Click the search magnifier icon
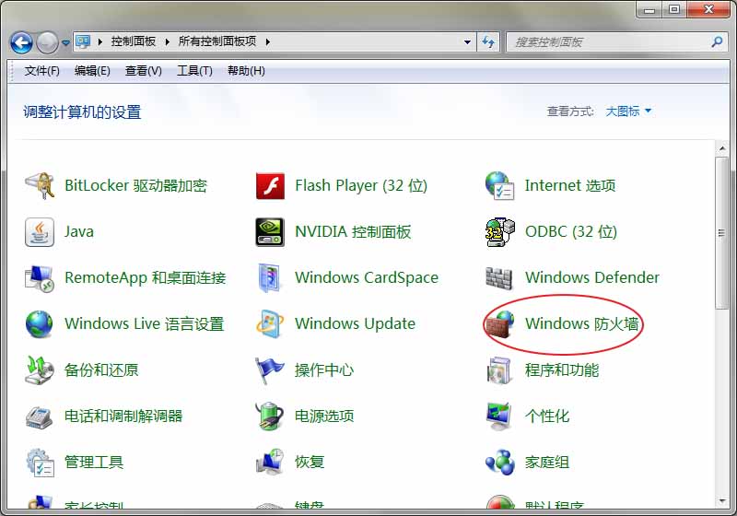The height and width of the screenshot is (516, 737). [x=717, y=41]
